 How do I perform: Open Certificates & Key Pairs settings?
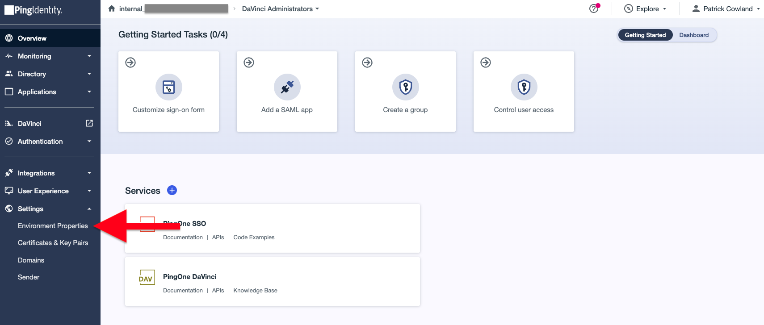[x=53, y=243]
